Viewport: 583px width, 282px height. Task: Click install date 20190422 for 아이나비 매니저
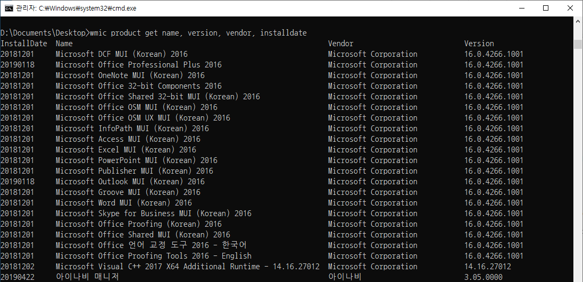(x=18, y=278)
